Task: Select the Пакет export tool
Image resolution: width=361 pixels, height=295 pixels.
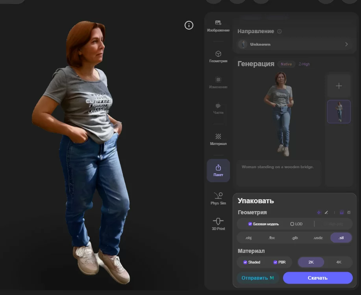Action: [x=218, y=171]
